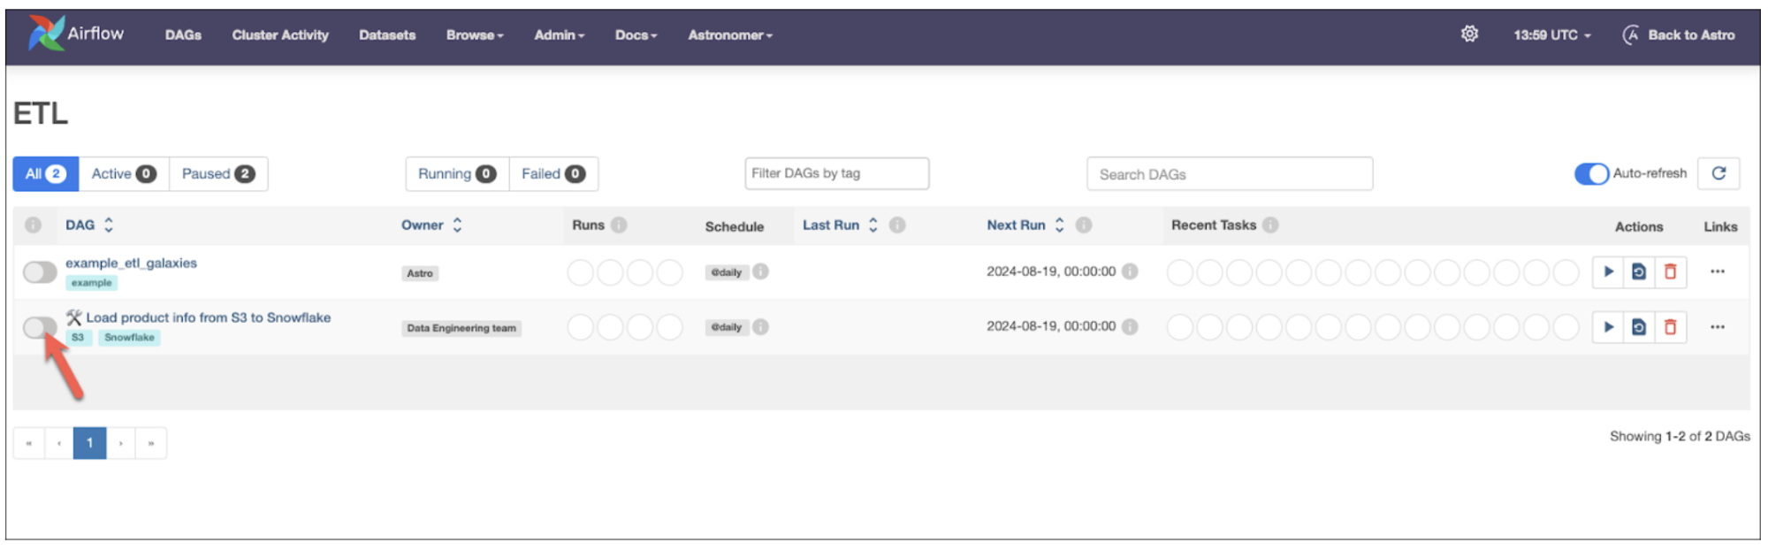
Task: Click Back to Astro button
Action: (1679, 35)
